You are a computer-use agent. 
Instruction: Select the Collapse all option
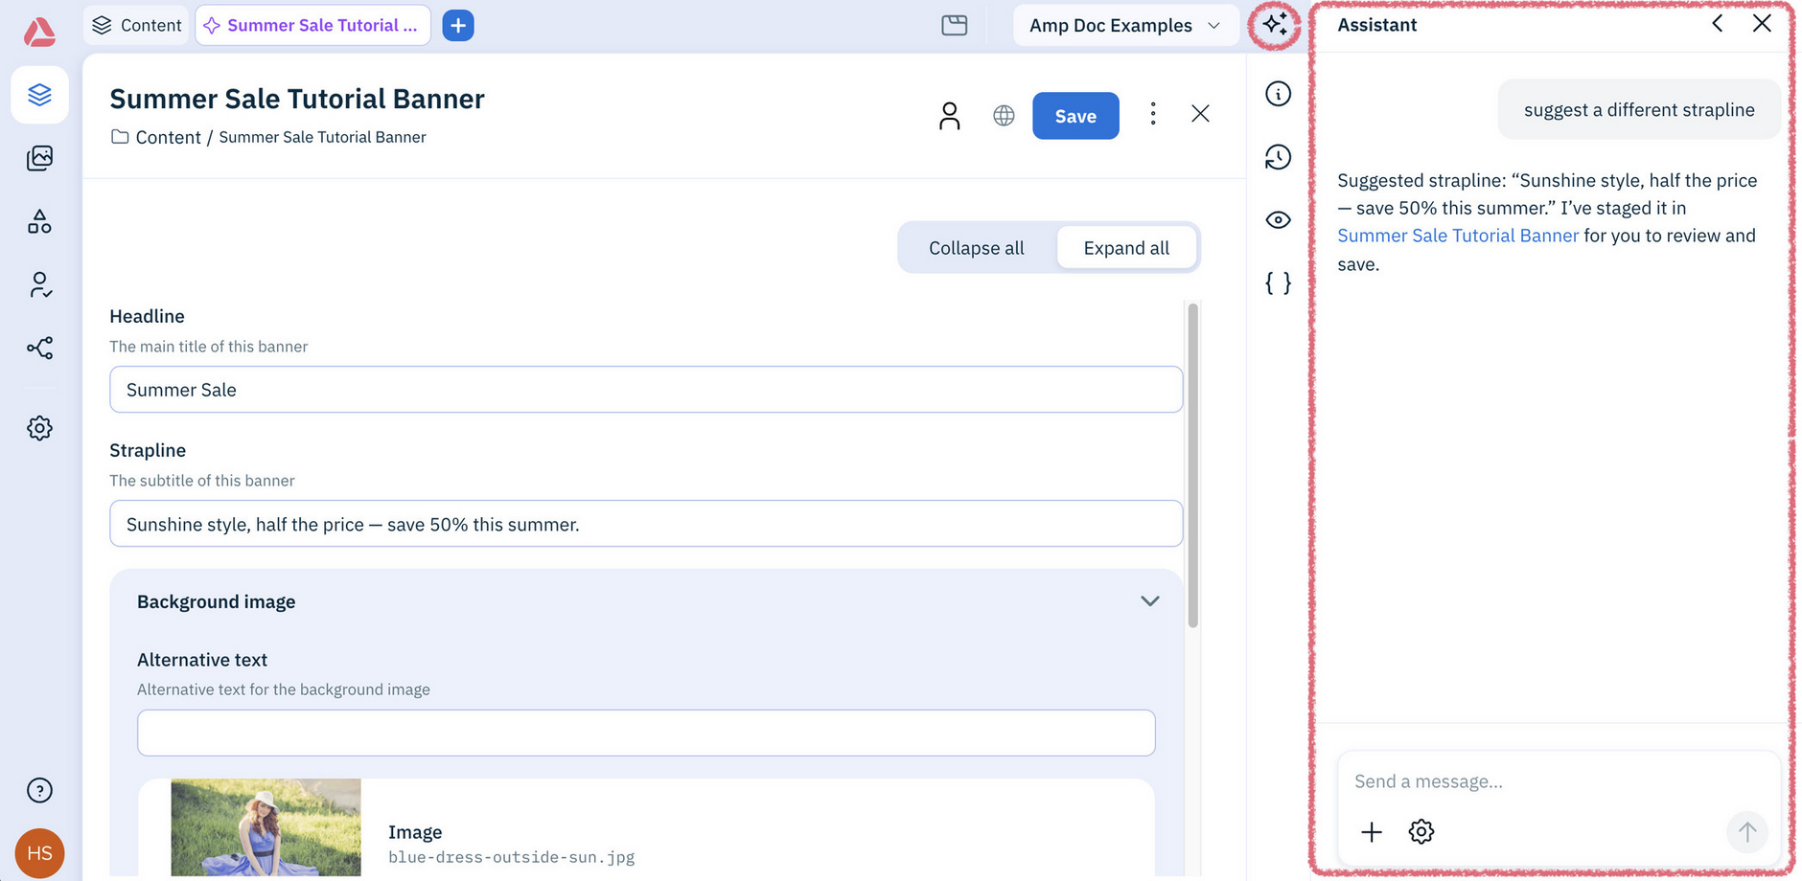pos(976,248)
